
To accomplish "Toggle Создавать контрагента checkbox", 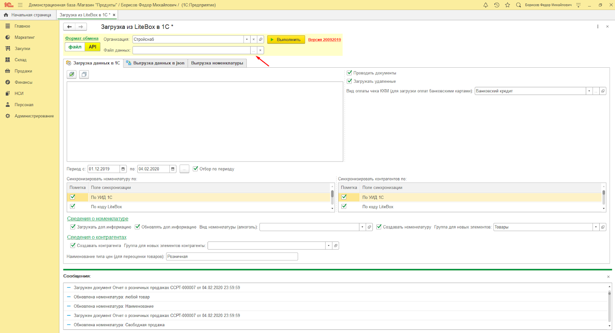I will tap(73, 245).
